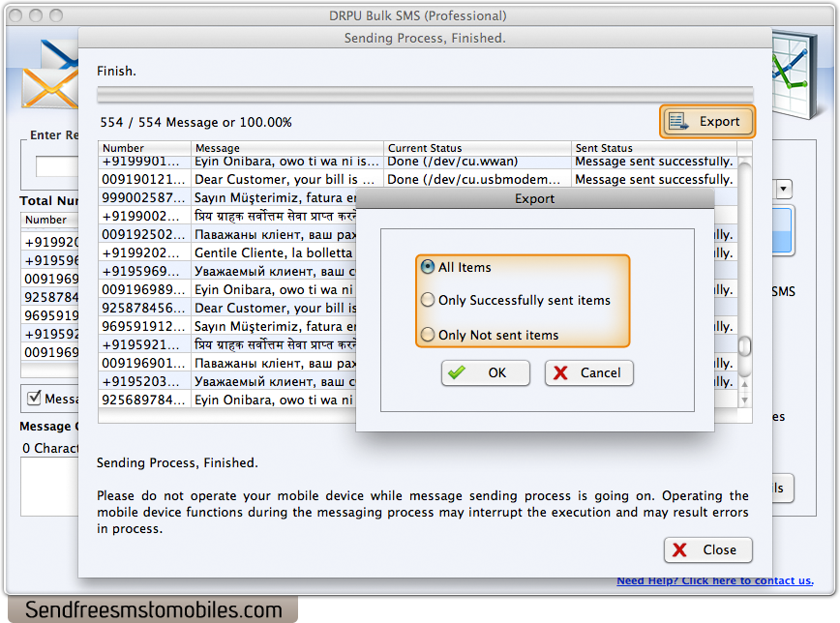840x623 pixels.
Task: Click the scrollbar down arrow in results table
Action: click(x=744, y=400)
